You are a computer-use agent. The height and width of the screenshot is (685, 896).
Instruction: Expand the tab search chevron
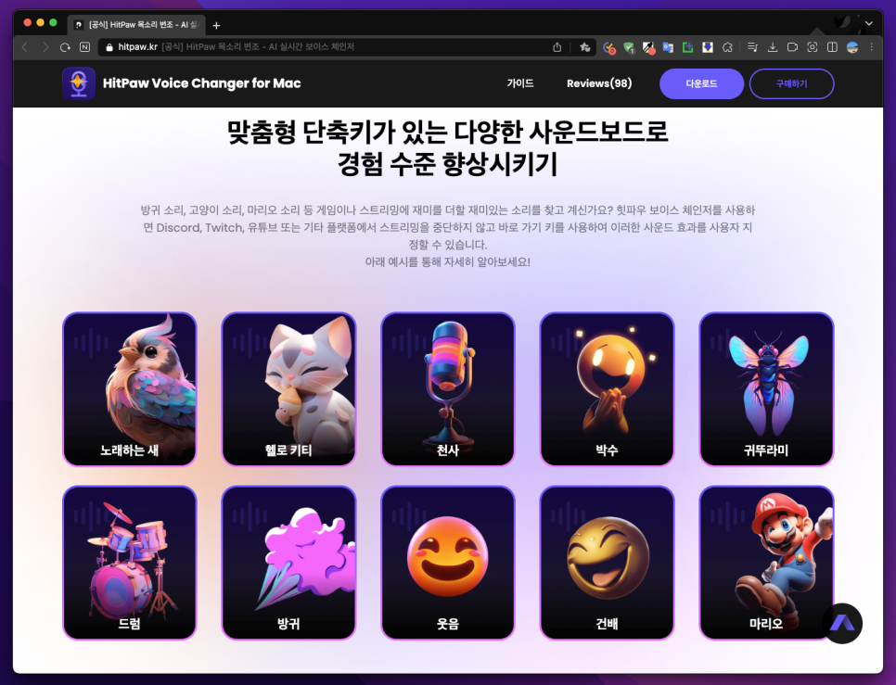point(868,24)
